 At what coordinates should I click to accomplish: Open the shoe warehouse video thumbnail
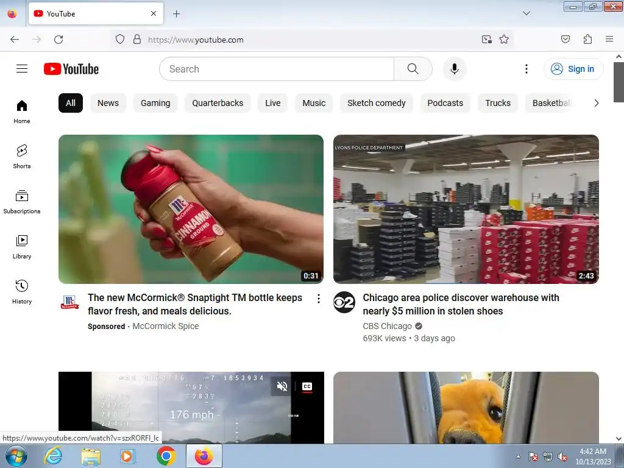click(466, 210)
